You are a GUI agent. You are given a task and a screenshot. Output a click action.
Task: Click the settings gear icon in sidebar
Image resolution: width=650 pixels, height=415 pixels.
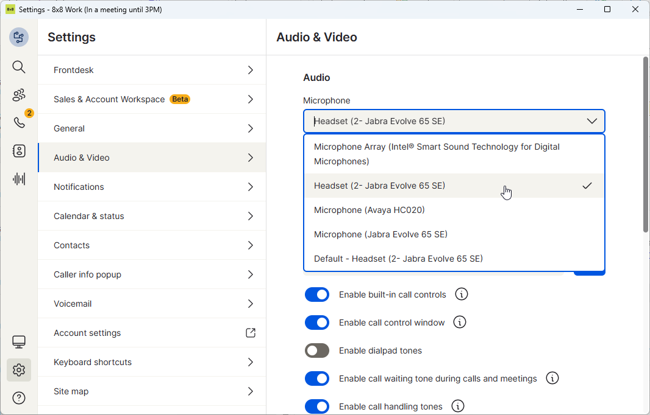point(19,370)
